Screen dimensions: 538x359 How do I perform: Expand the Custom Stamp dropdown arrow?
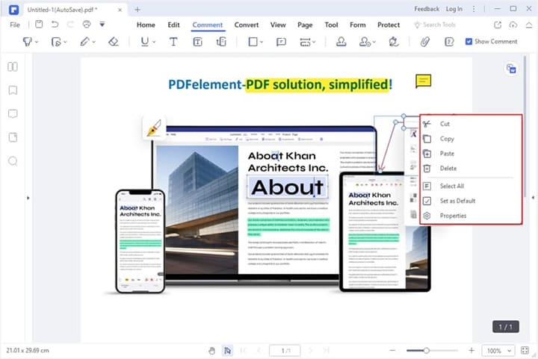[x=374, y=42]
